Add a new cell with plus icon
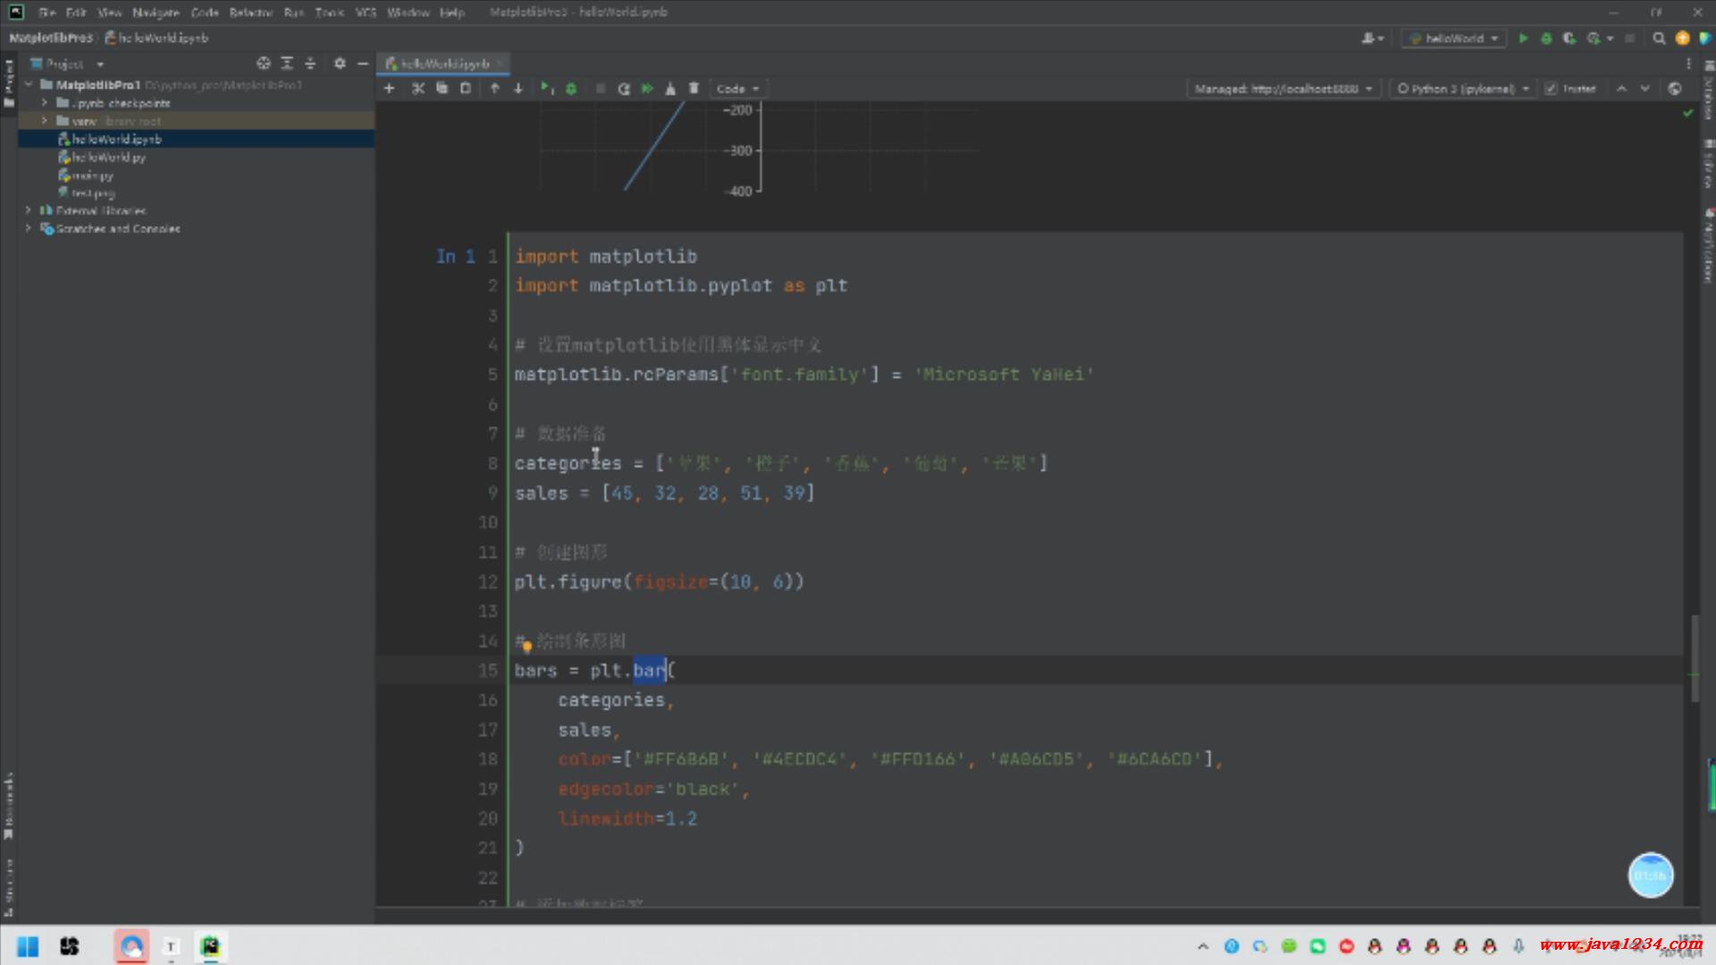Viewport: 1716px width, 965px height. point(389,88)
